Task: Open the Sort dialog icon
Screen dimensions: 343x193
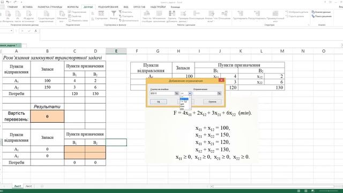Action: pos(101,16)
